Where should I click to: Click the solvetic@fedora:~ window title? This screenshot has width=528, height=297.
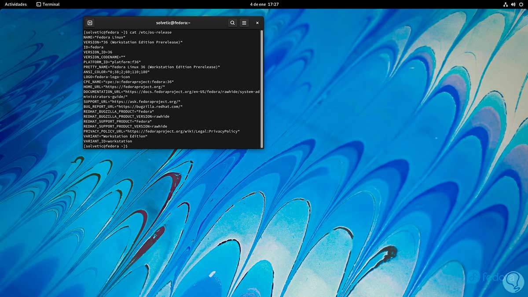(x=173, y=23)
